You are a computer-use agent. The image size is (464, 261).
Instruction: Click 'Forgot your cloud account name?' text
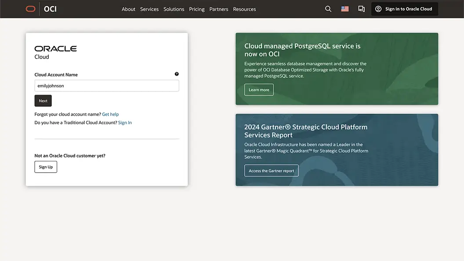tap(68, 114)
